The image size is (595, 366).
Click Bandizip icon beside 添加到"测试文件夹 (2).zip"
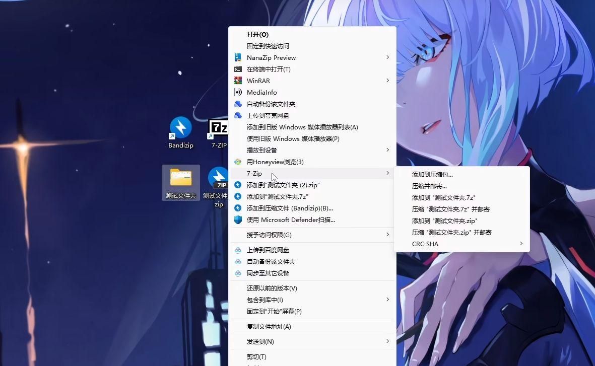point(238,185)
